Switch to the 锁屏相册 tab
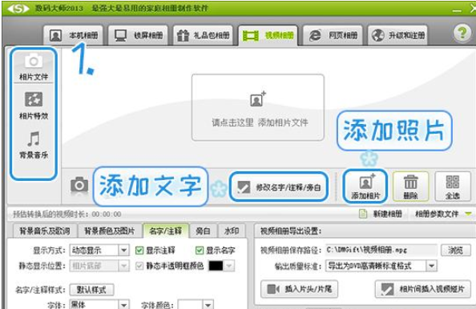The image size is (476, 309). [x=138, y=35]
